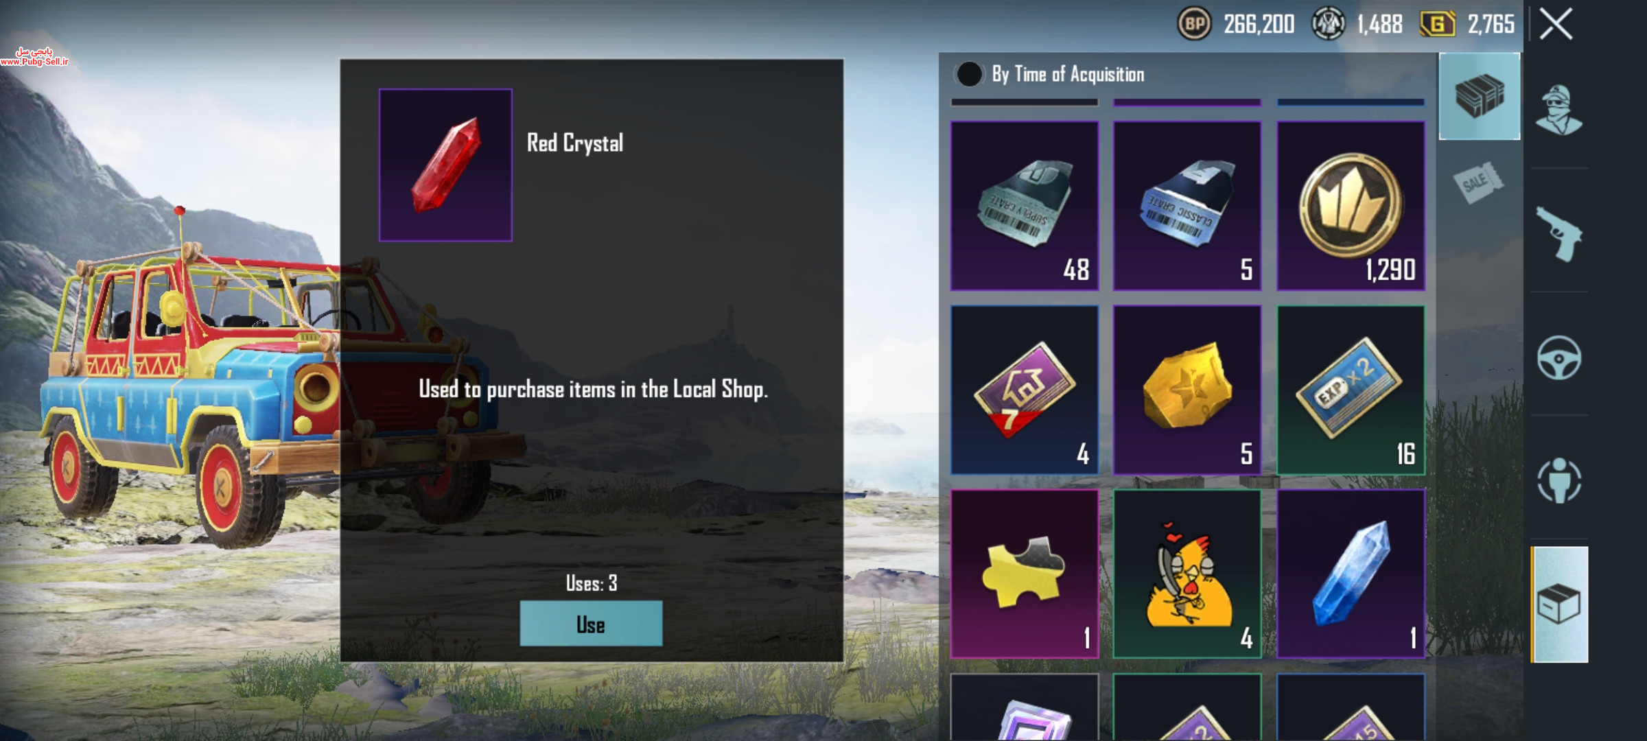
Task: Select the Classic Crate coupon item
Action: click(x=1187, y=206)
